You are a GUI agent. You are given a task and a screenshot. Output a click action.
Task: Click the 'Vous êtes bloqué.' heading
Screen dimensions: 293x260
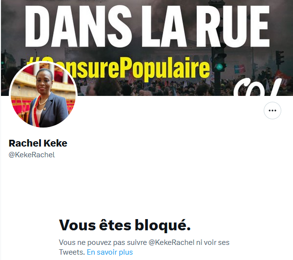(x=125, y=225)
